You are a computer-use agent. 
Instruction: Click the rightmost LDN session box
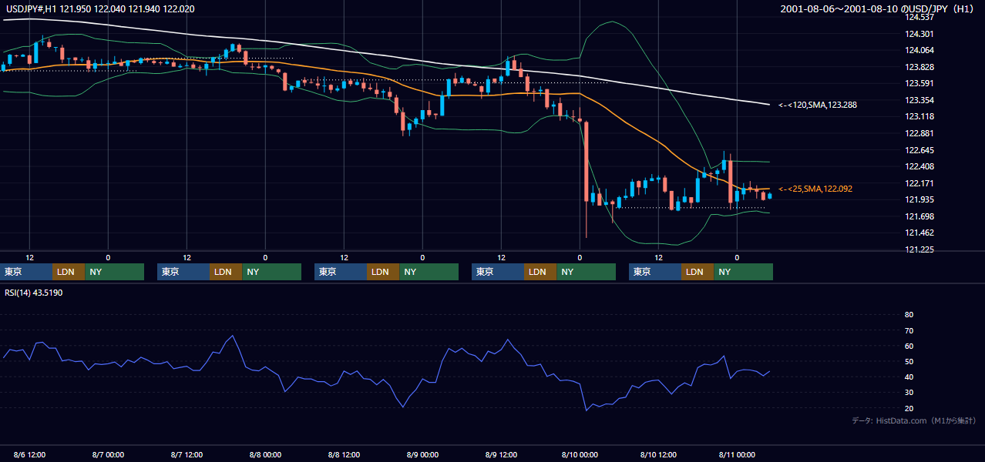point(698,272)
